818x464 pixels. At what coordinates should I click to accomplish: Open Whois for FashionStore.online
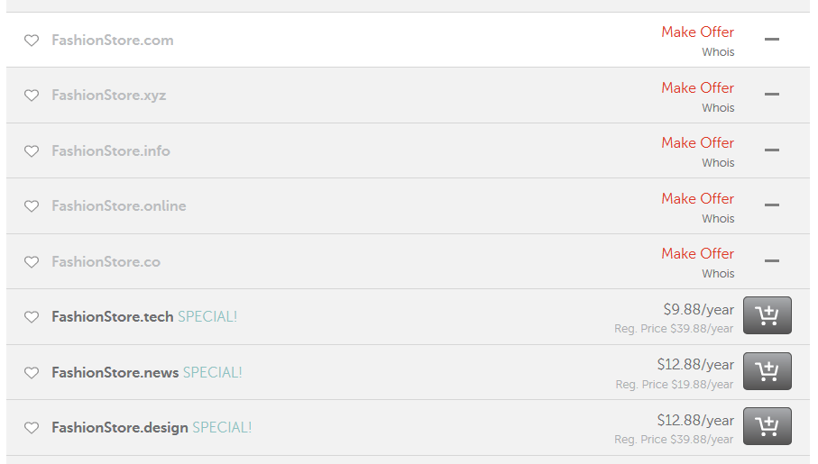(718, 218)
